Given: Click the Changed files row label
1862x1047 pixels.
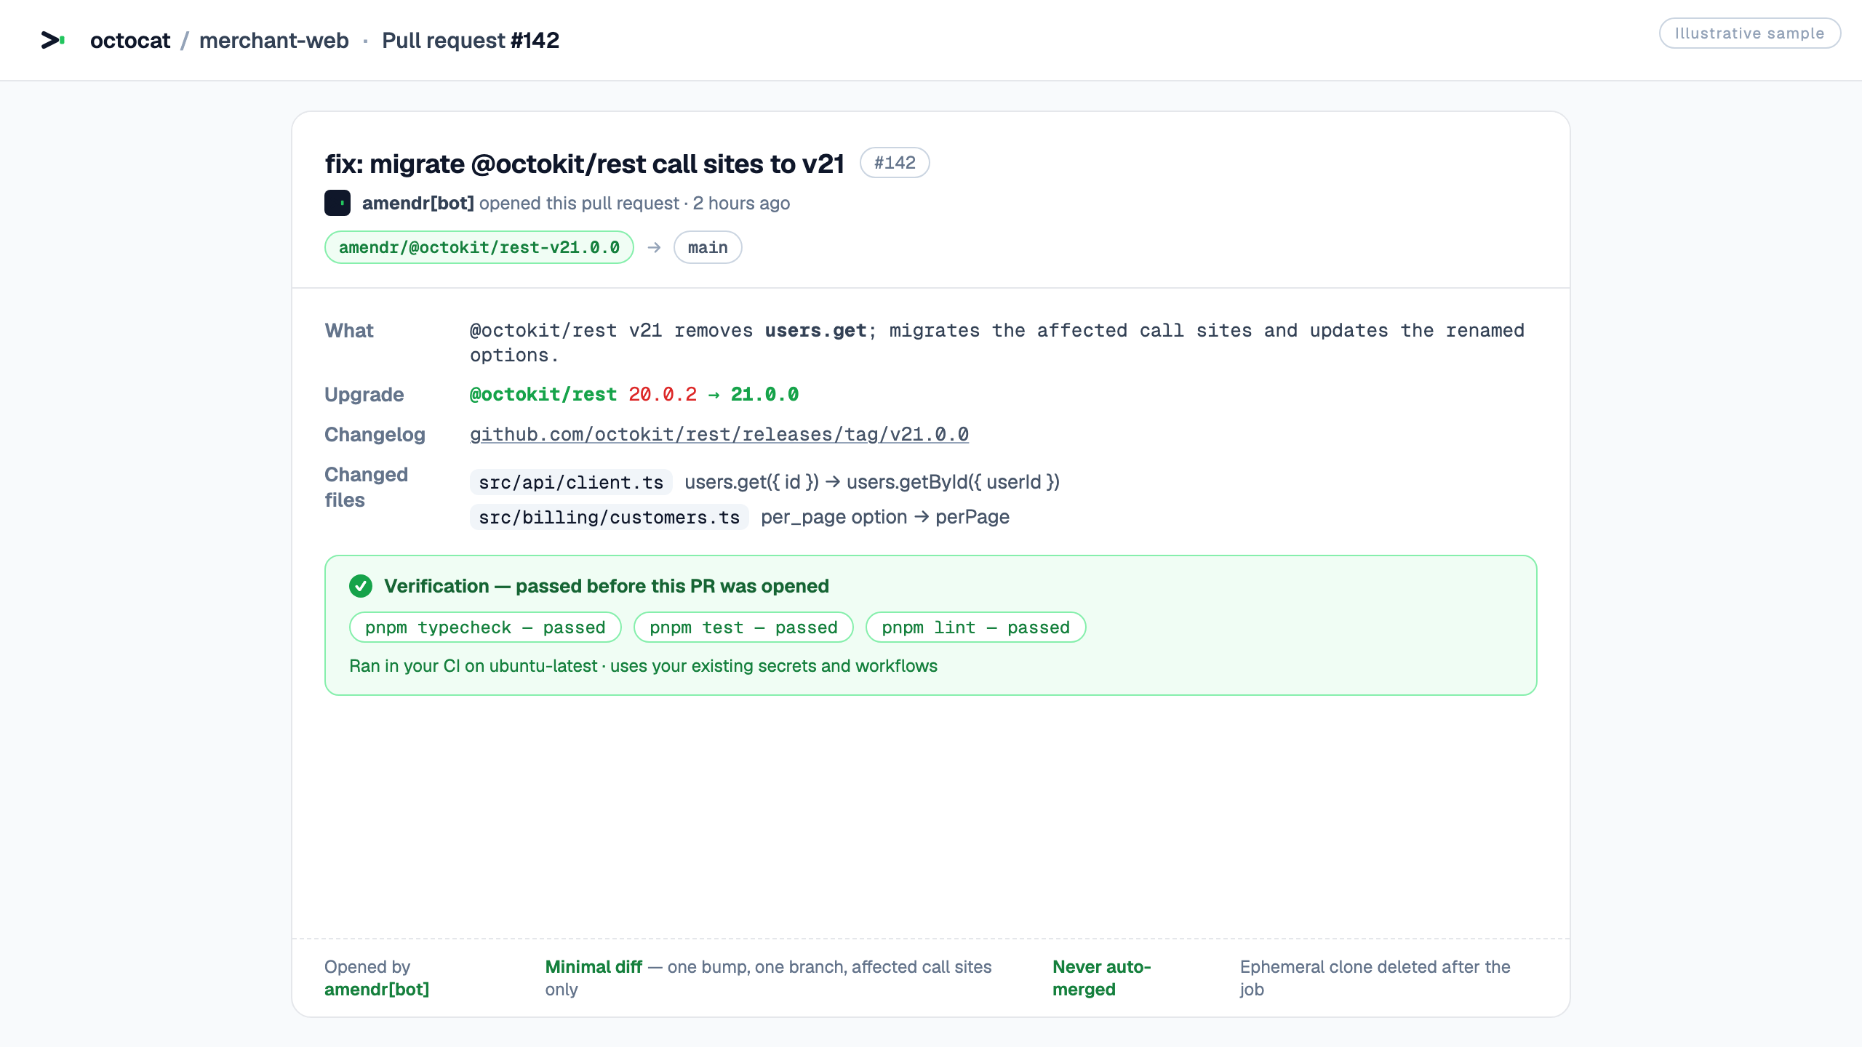Looking at the screenshot, I should 366,487.
